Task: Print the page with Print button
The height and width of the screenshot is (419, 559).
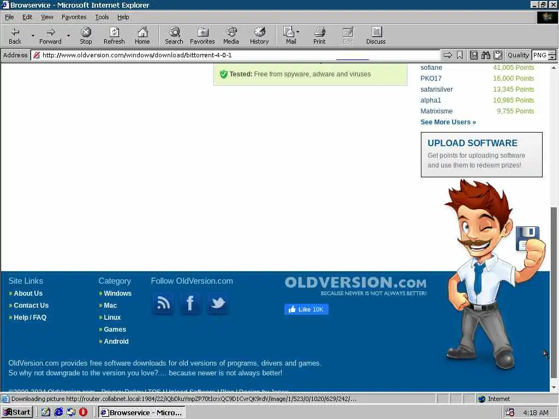Action: (319, 35)
